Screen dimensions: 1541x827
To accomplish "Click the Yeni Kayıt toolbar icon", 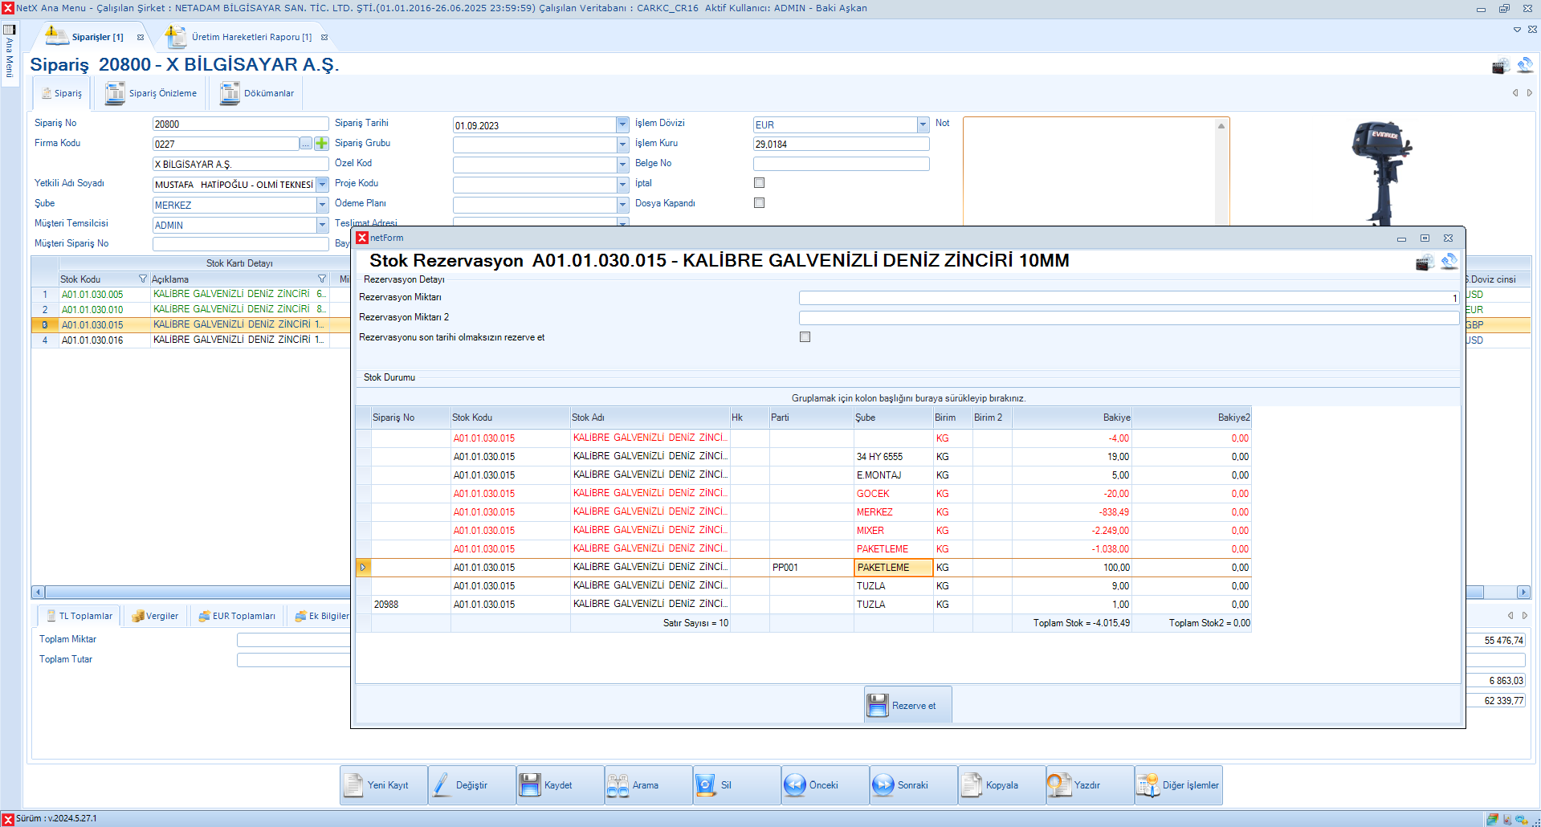I will tap(353, 785).
